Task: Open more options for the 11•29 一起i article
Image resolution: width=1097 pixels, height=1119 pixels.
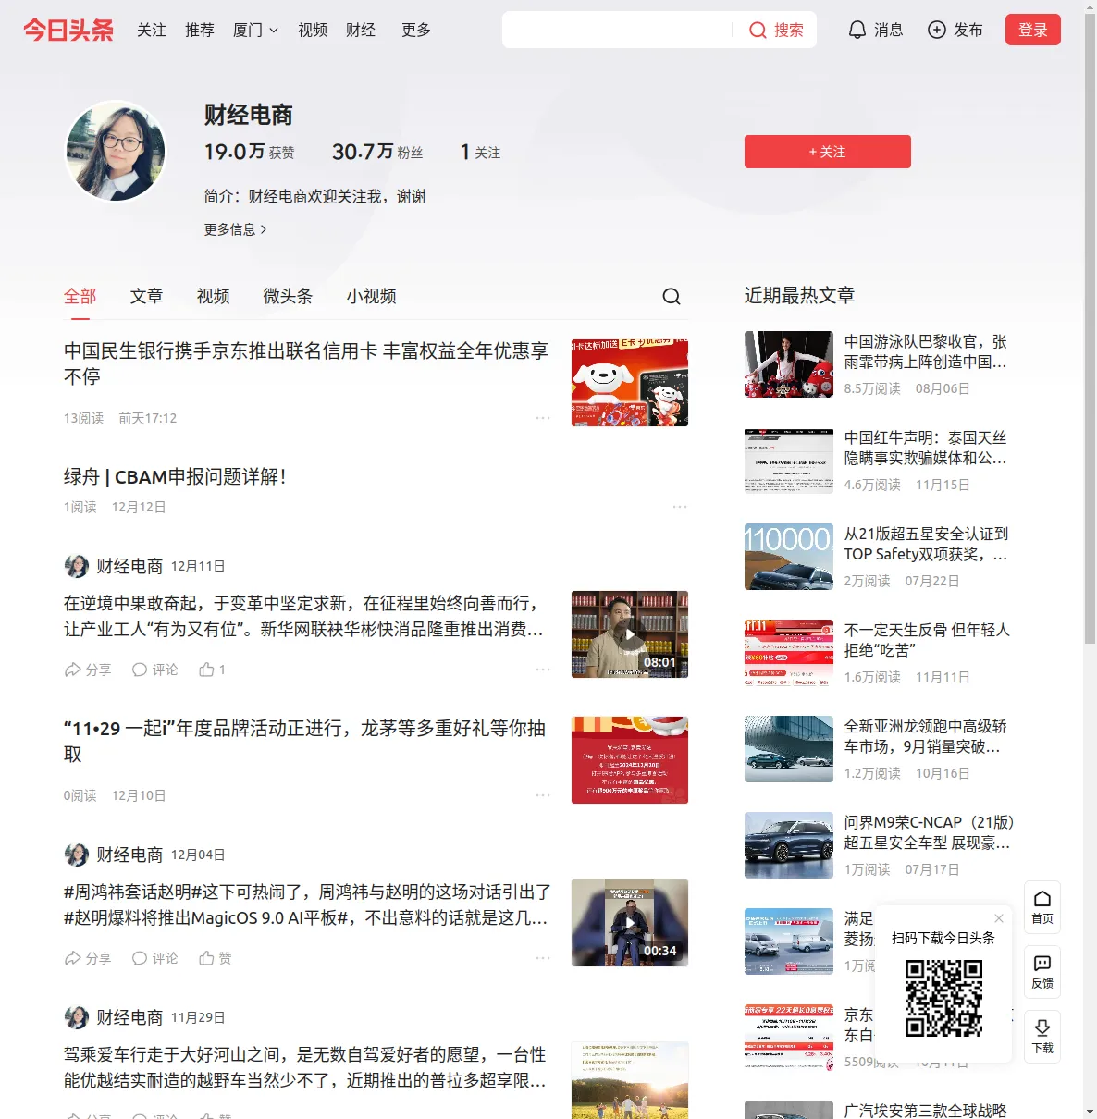Action: tap(543, 795)
